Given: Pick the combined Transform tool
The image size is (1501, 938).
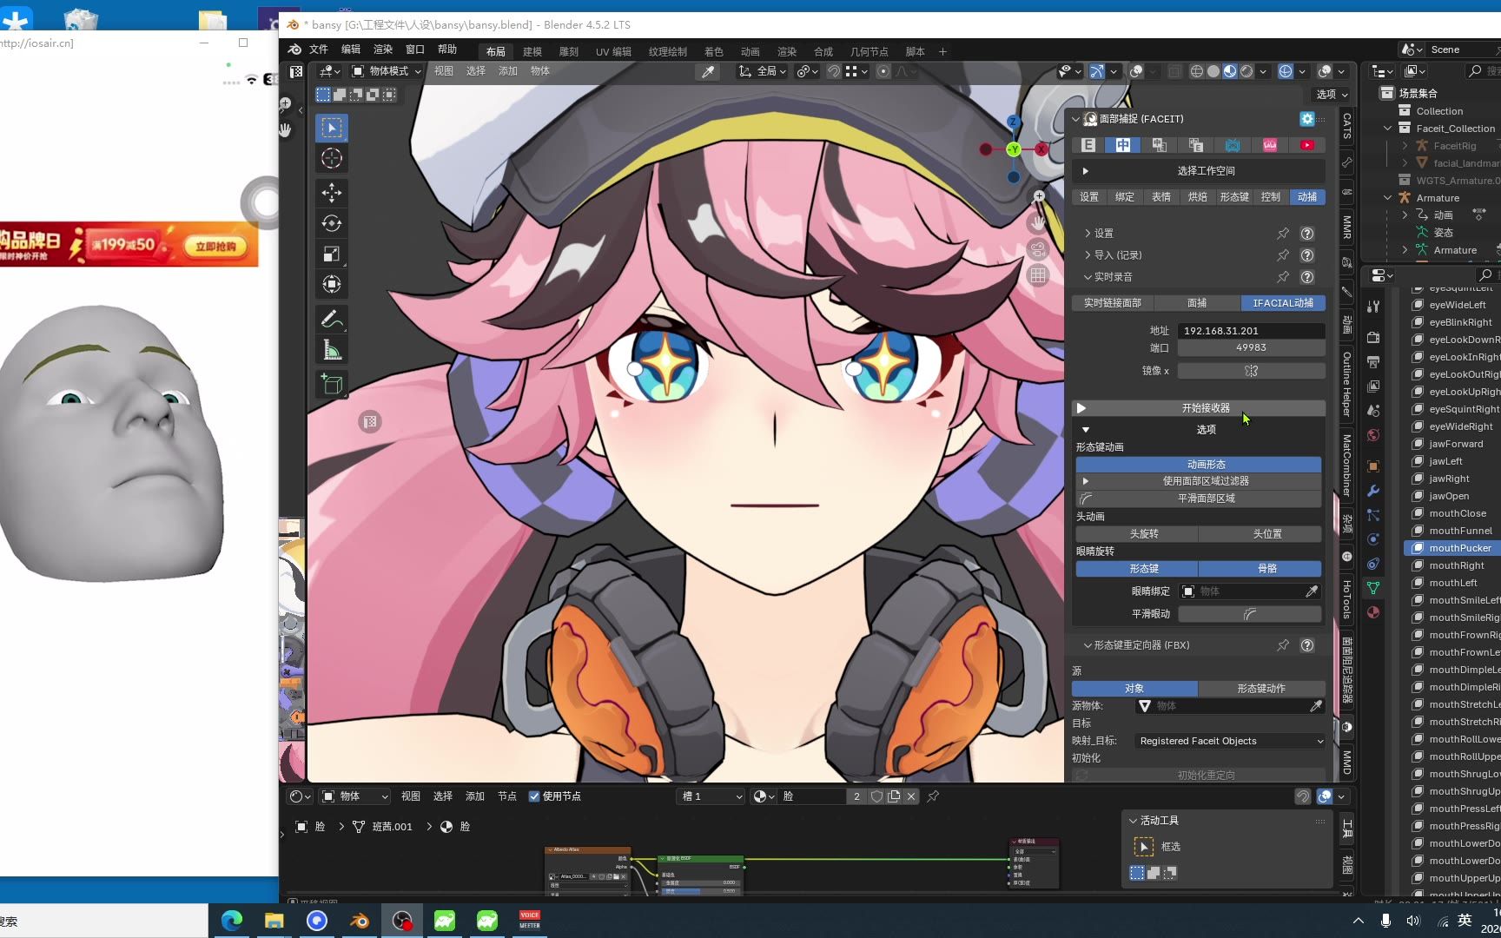Looking at the screenshot, I should (x=332, y=284).
